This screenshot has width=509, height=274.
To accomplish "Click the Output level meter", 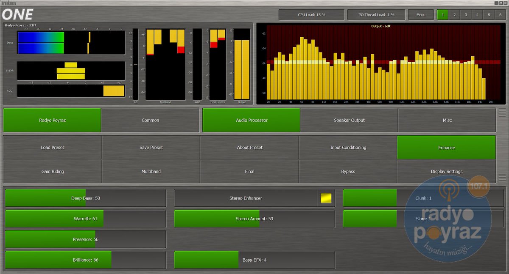I will point(242,64).
